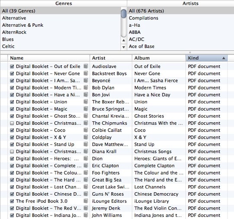234x219 pixels.
Task: Click the booklet icon in The Free iPod Book row
Action: (86, 201)
